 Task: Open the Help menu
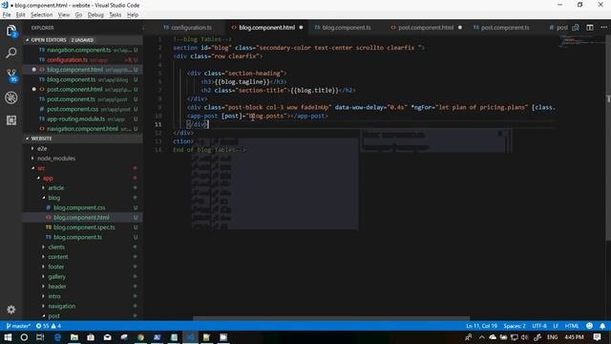click(x=133, y=15)
